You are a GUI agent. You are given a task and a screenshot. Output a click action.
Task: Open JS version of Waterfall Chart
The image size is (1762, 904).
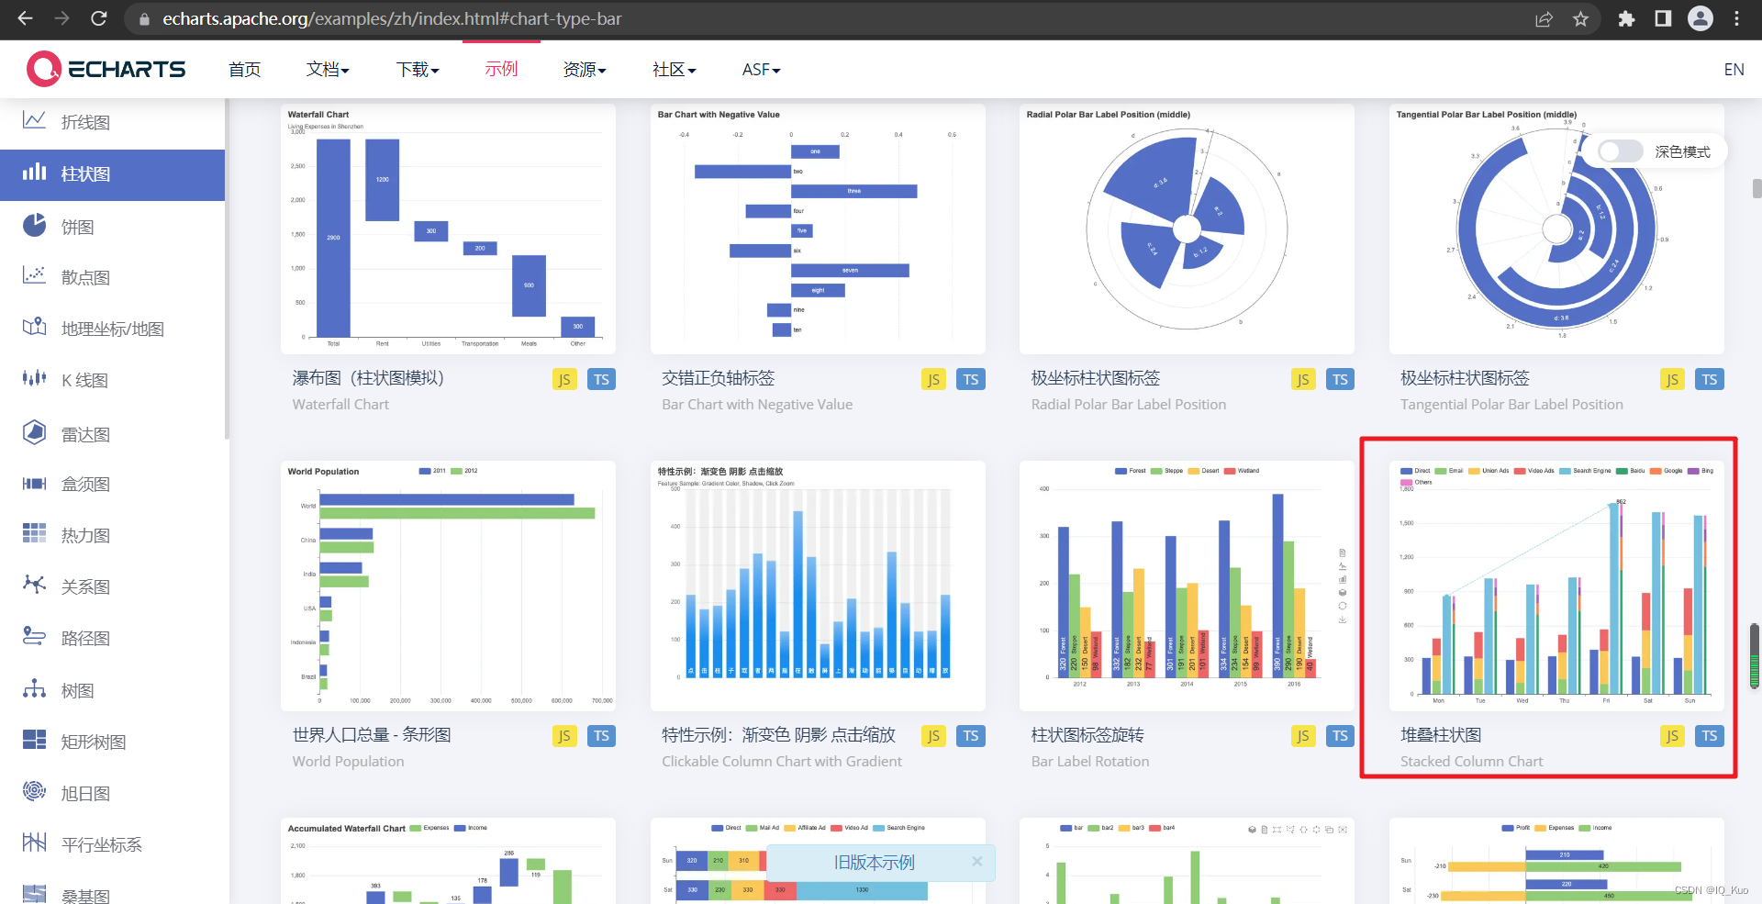[564, 379]
